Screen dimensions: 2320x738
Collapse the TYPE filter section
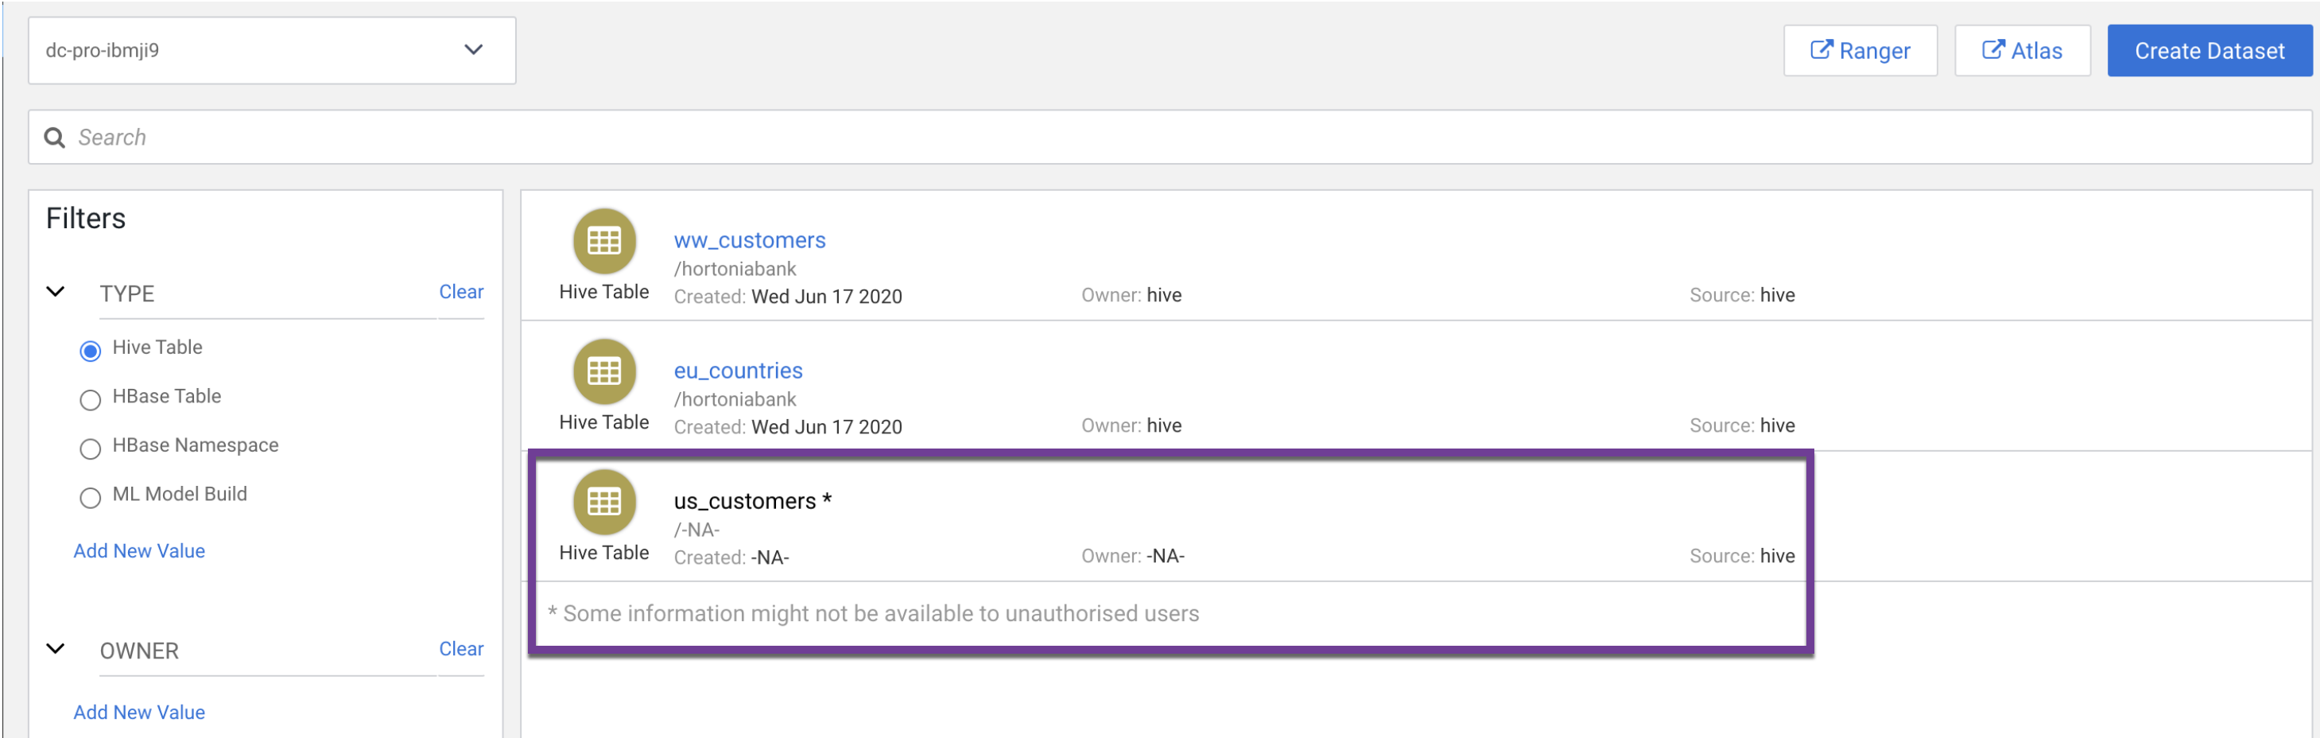tap(56, 292)
